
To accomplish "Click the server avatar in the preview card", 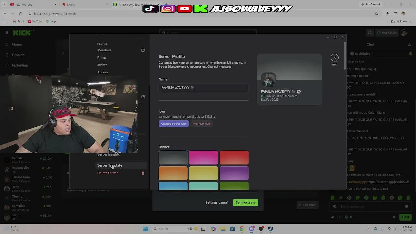I will pos(268,80).
